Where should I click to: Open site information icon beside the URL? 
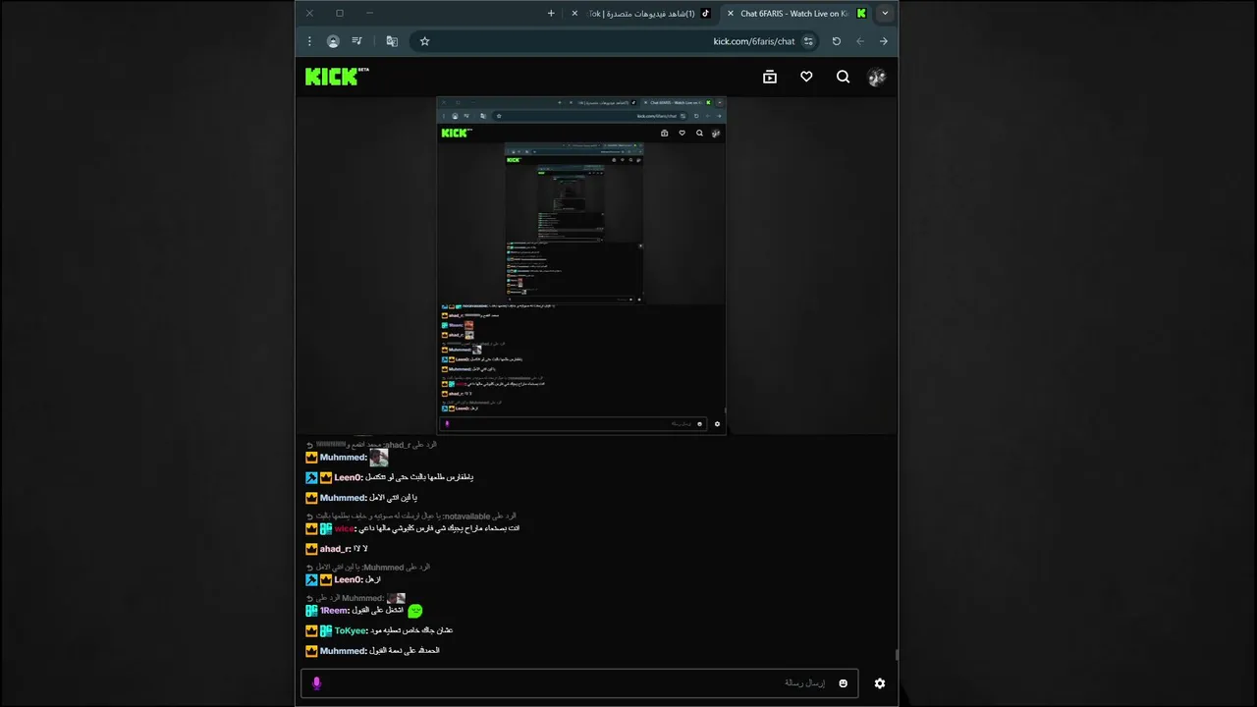tap(808, 41)
